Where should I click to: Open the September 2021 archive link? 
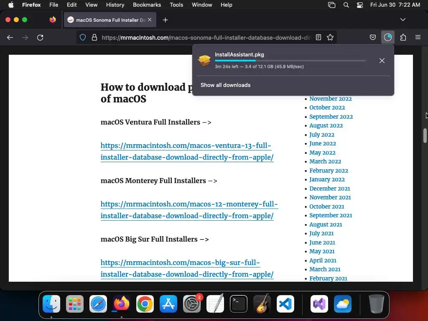331,215
